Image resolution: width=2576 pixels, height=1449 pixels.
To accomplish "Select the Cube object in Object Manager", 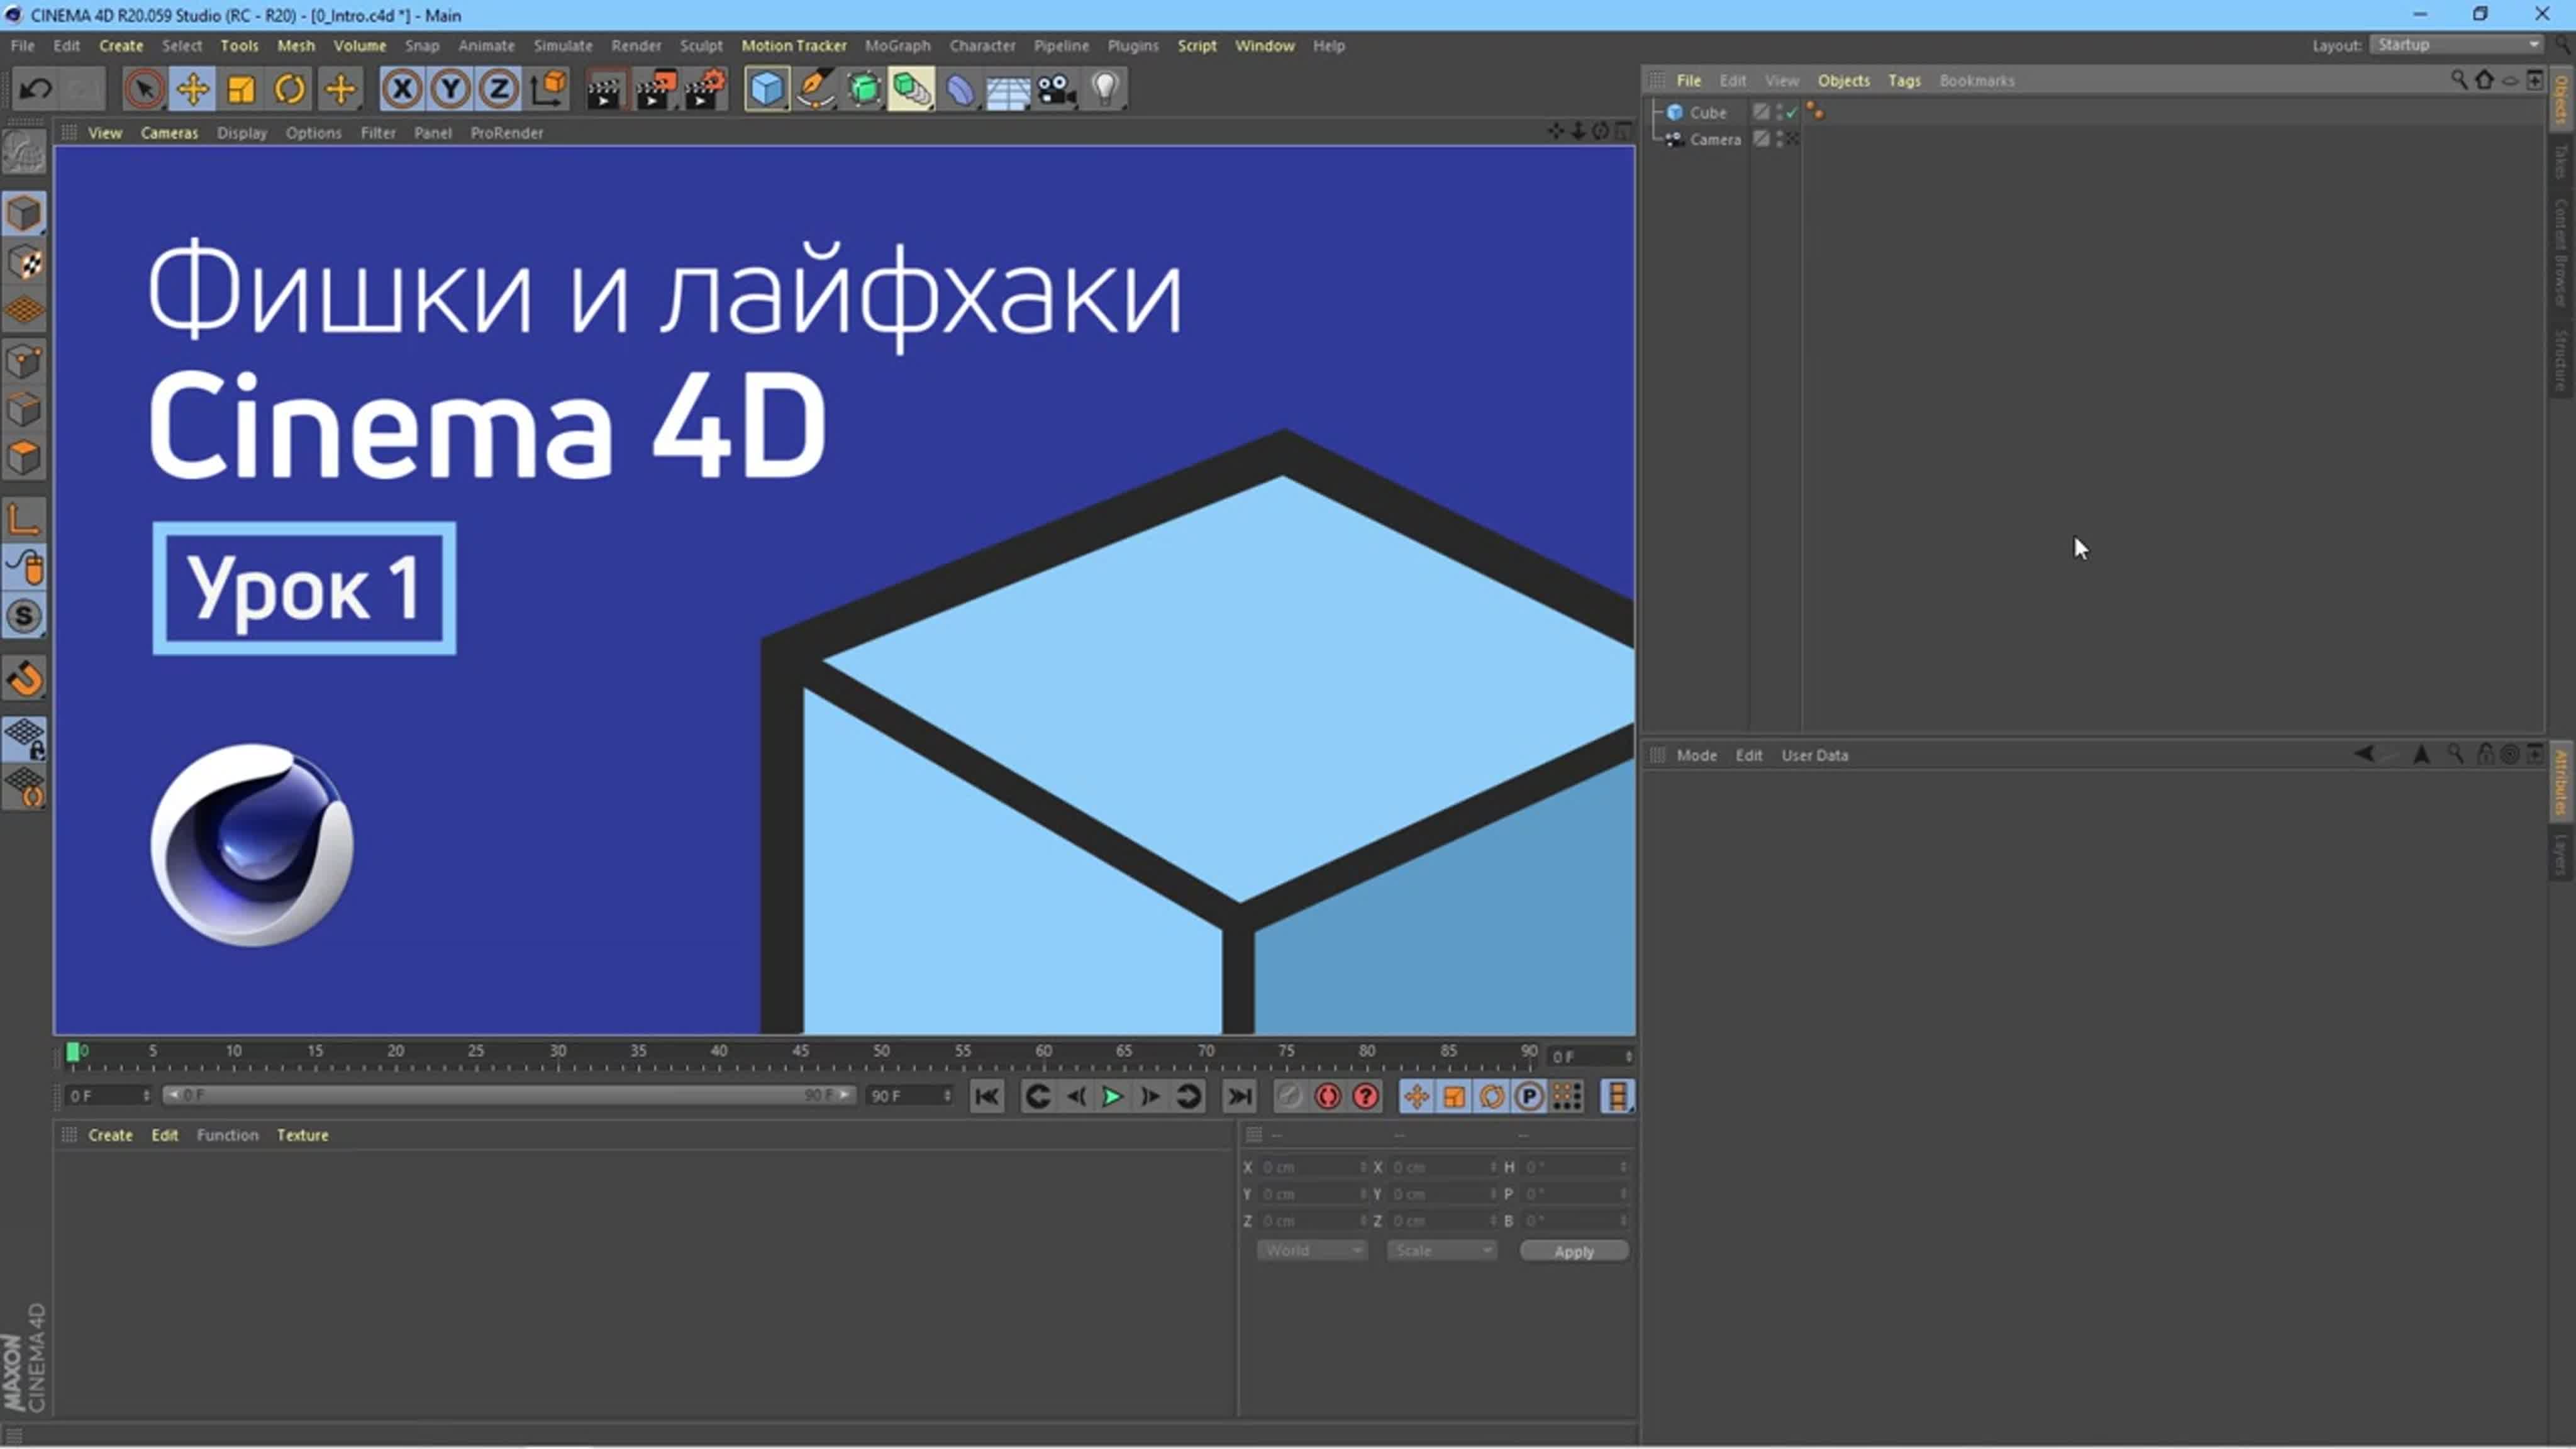I will pyautogui.click(x=1708, y=113).
